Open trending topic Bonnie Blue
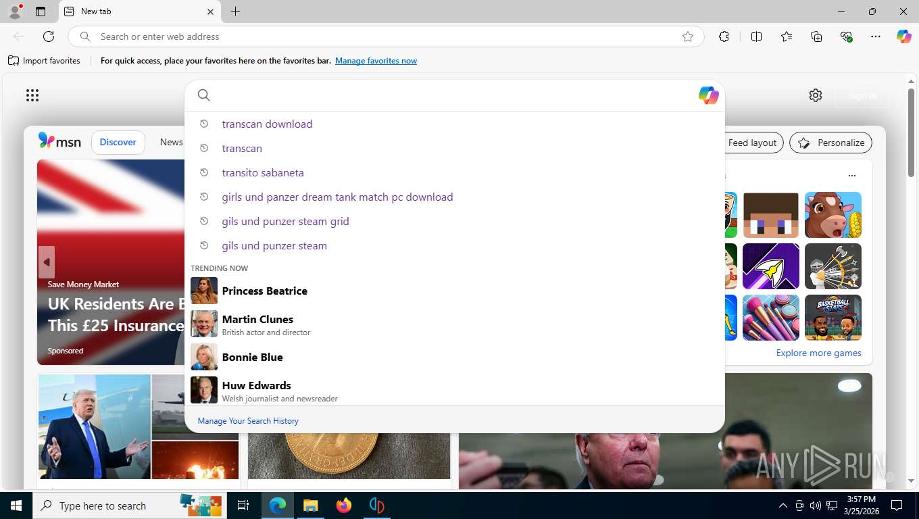Image resolution: width=919 pixels, height=519 pixels. tap(454, 357)
